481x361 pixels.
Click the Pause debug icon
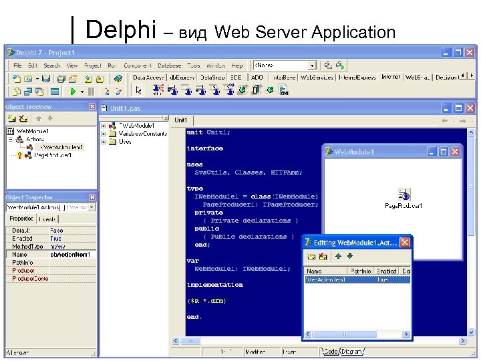click(x=91, y=91)
